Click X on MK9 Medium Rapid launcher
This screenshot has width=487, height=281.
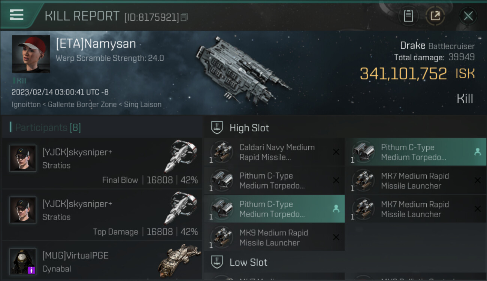click(x=336, y=237)
